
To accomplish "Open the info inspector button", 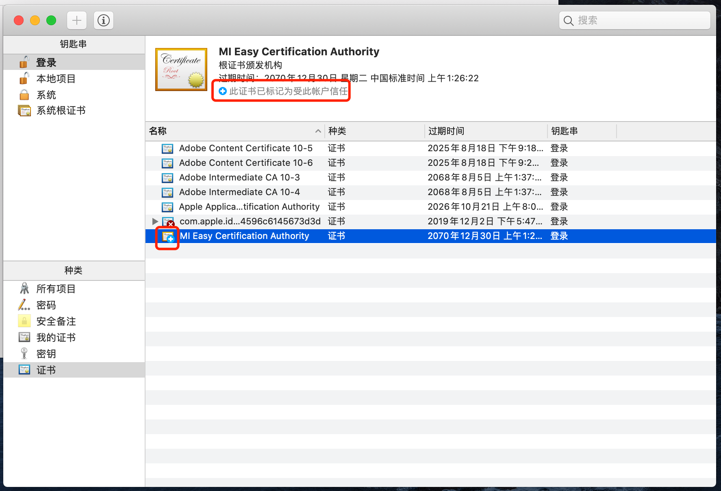I will pyautogui.click(x=104, y=20).
